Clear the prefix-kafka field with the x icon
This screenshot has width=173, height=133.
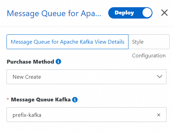(159, 115)
